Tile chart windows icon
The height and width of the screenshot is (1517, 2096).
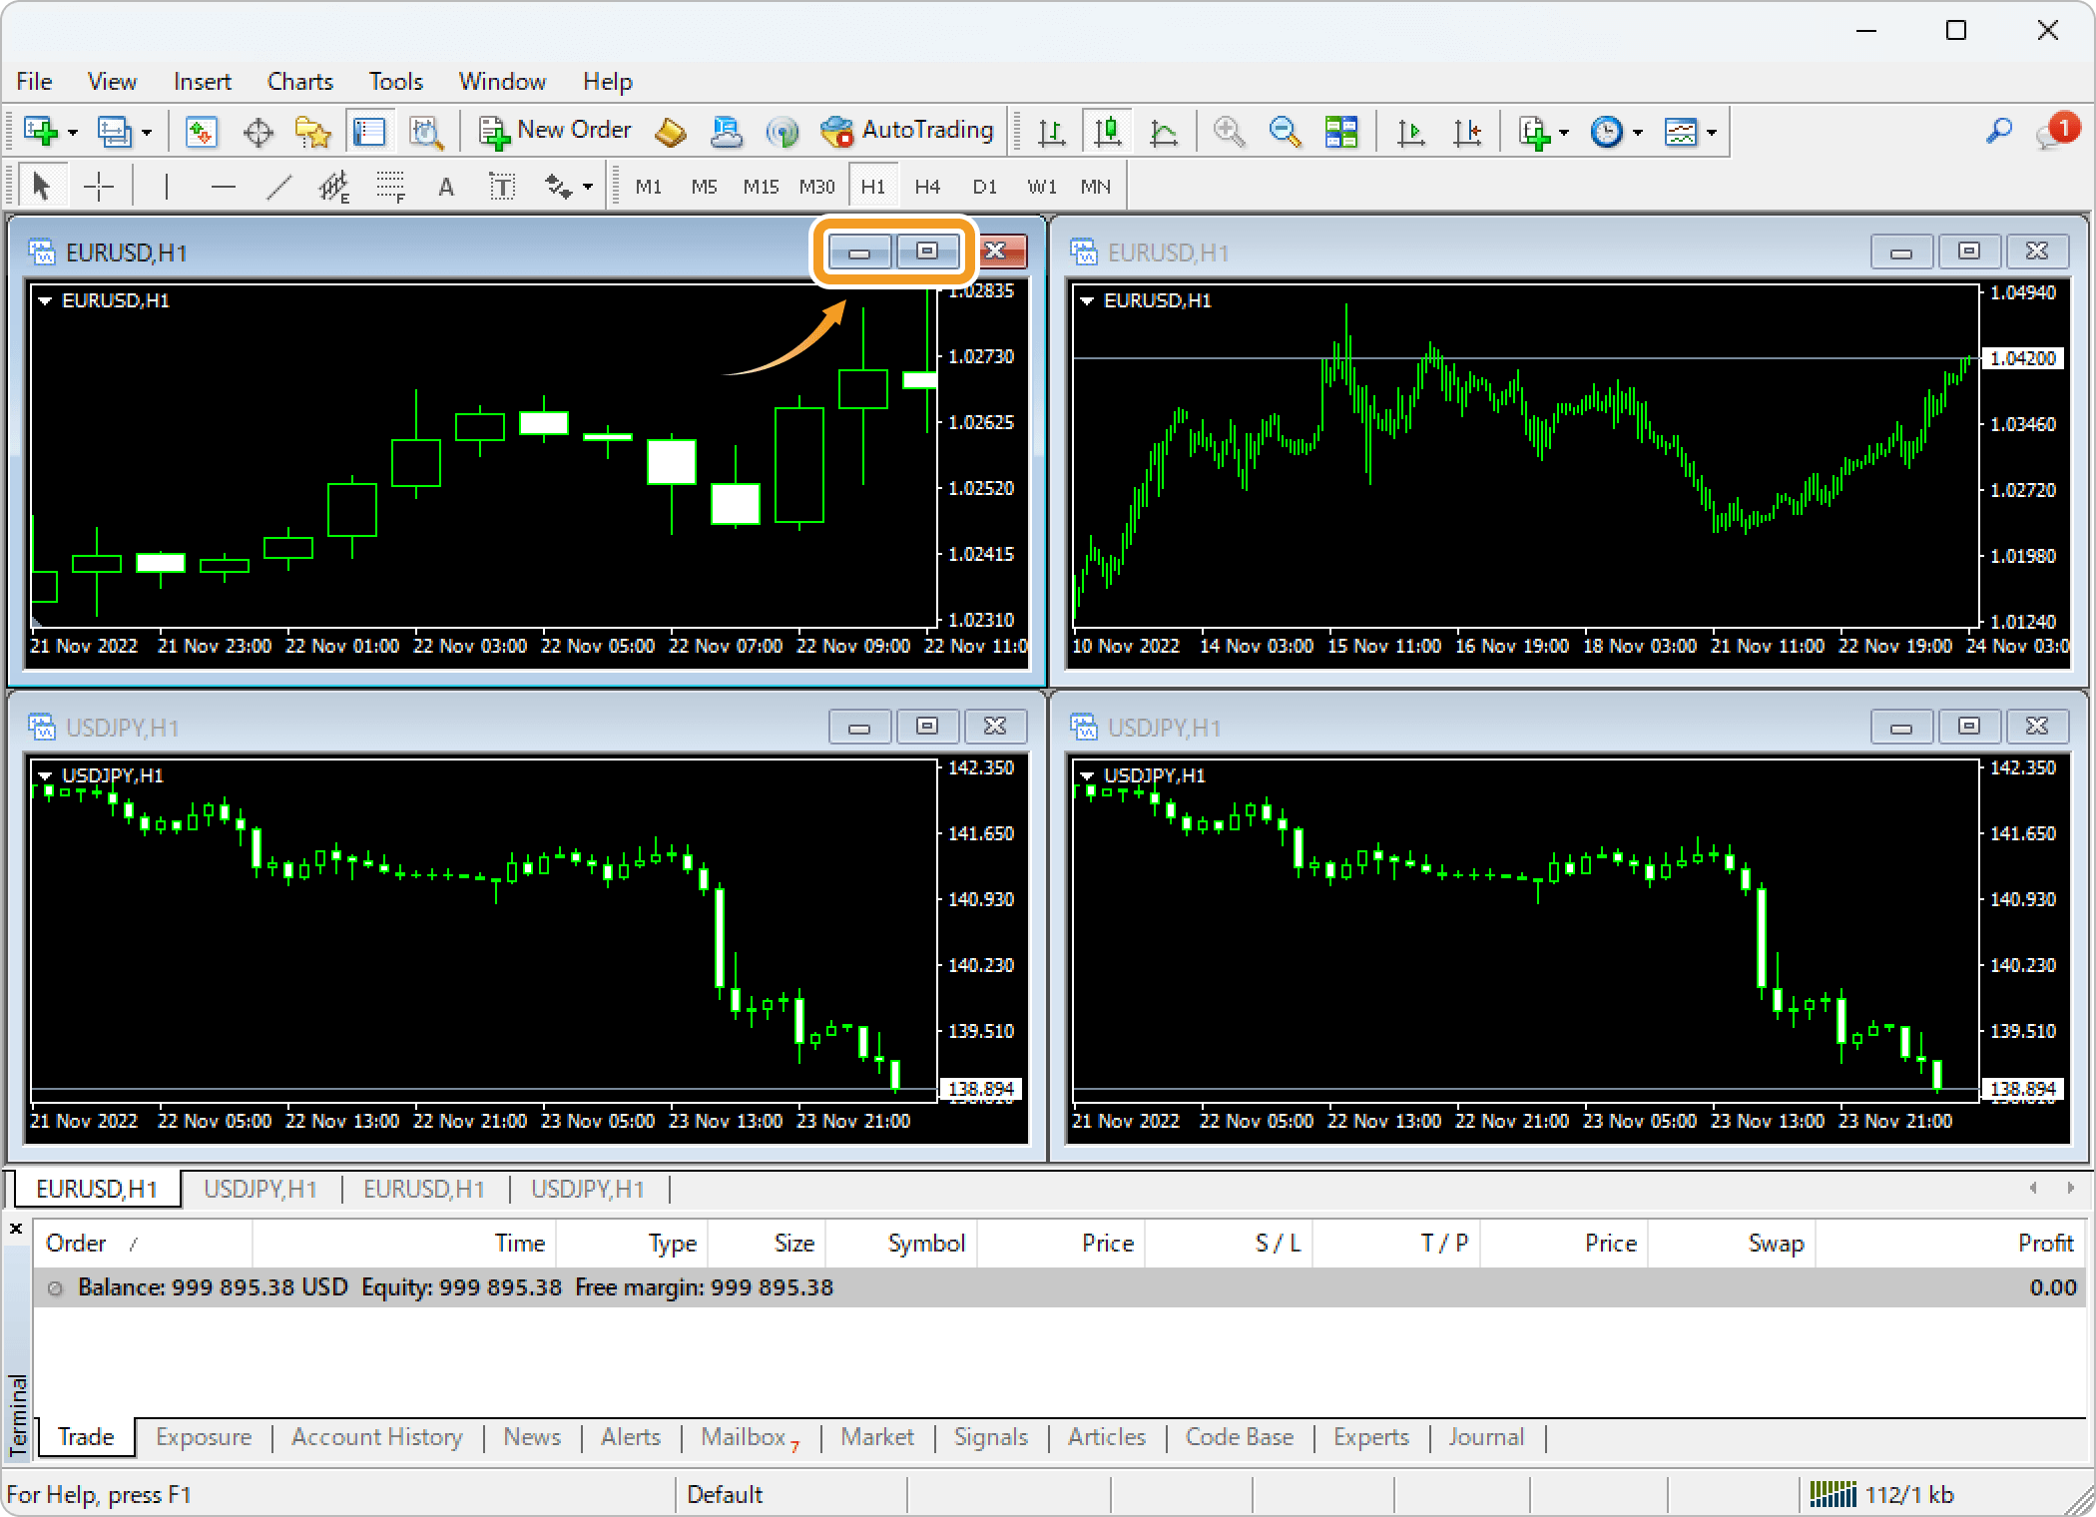[x=1341, y=132]
